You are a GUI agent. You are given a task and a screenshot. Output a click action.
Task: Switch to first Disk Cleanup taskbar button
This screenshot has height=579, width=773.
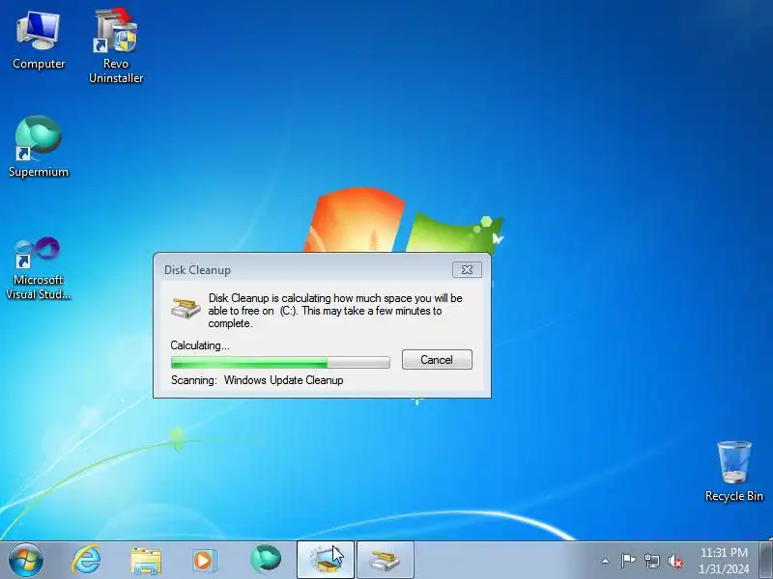click(326, 560)
